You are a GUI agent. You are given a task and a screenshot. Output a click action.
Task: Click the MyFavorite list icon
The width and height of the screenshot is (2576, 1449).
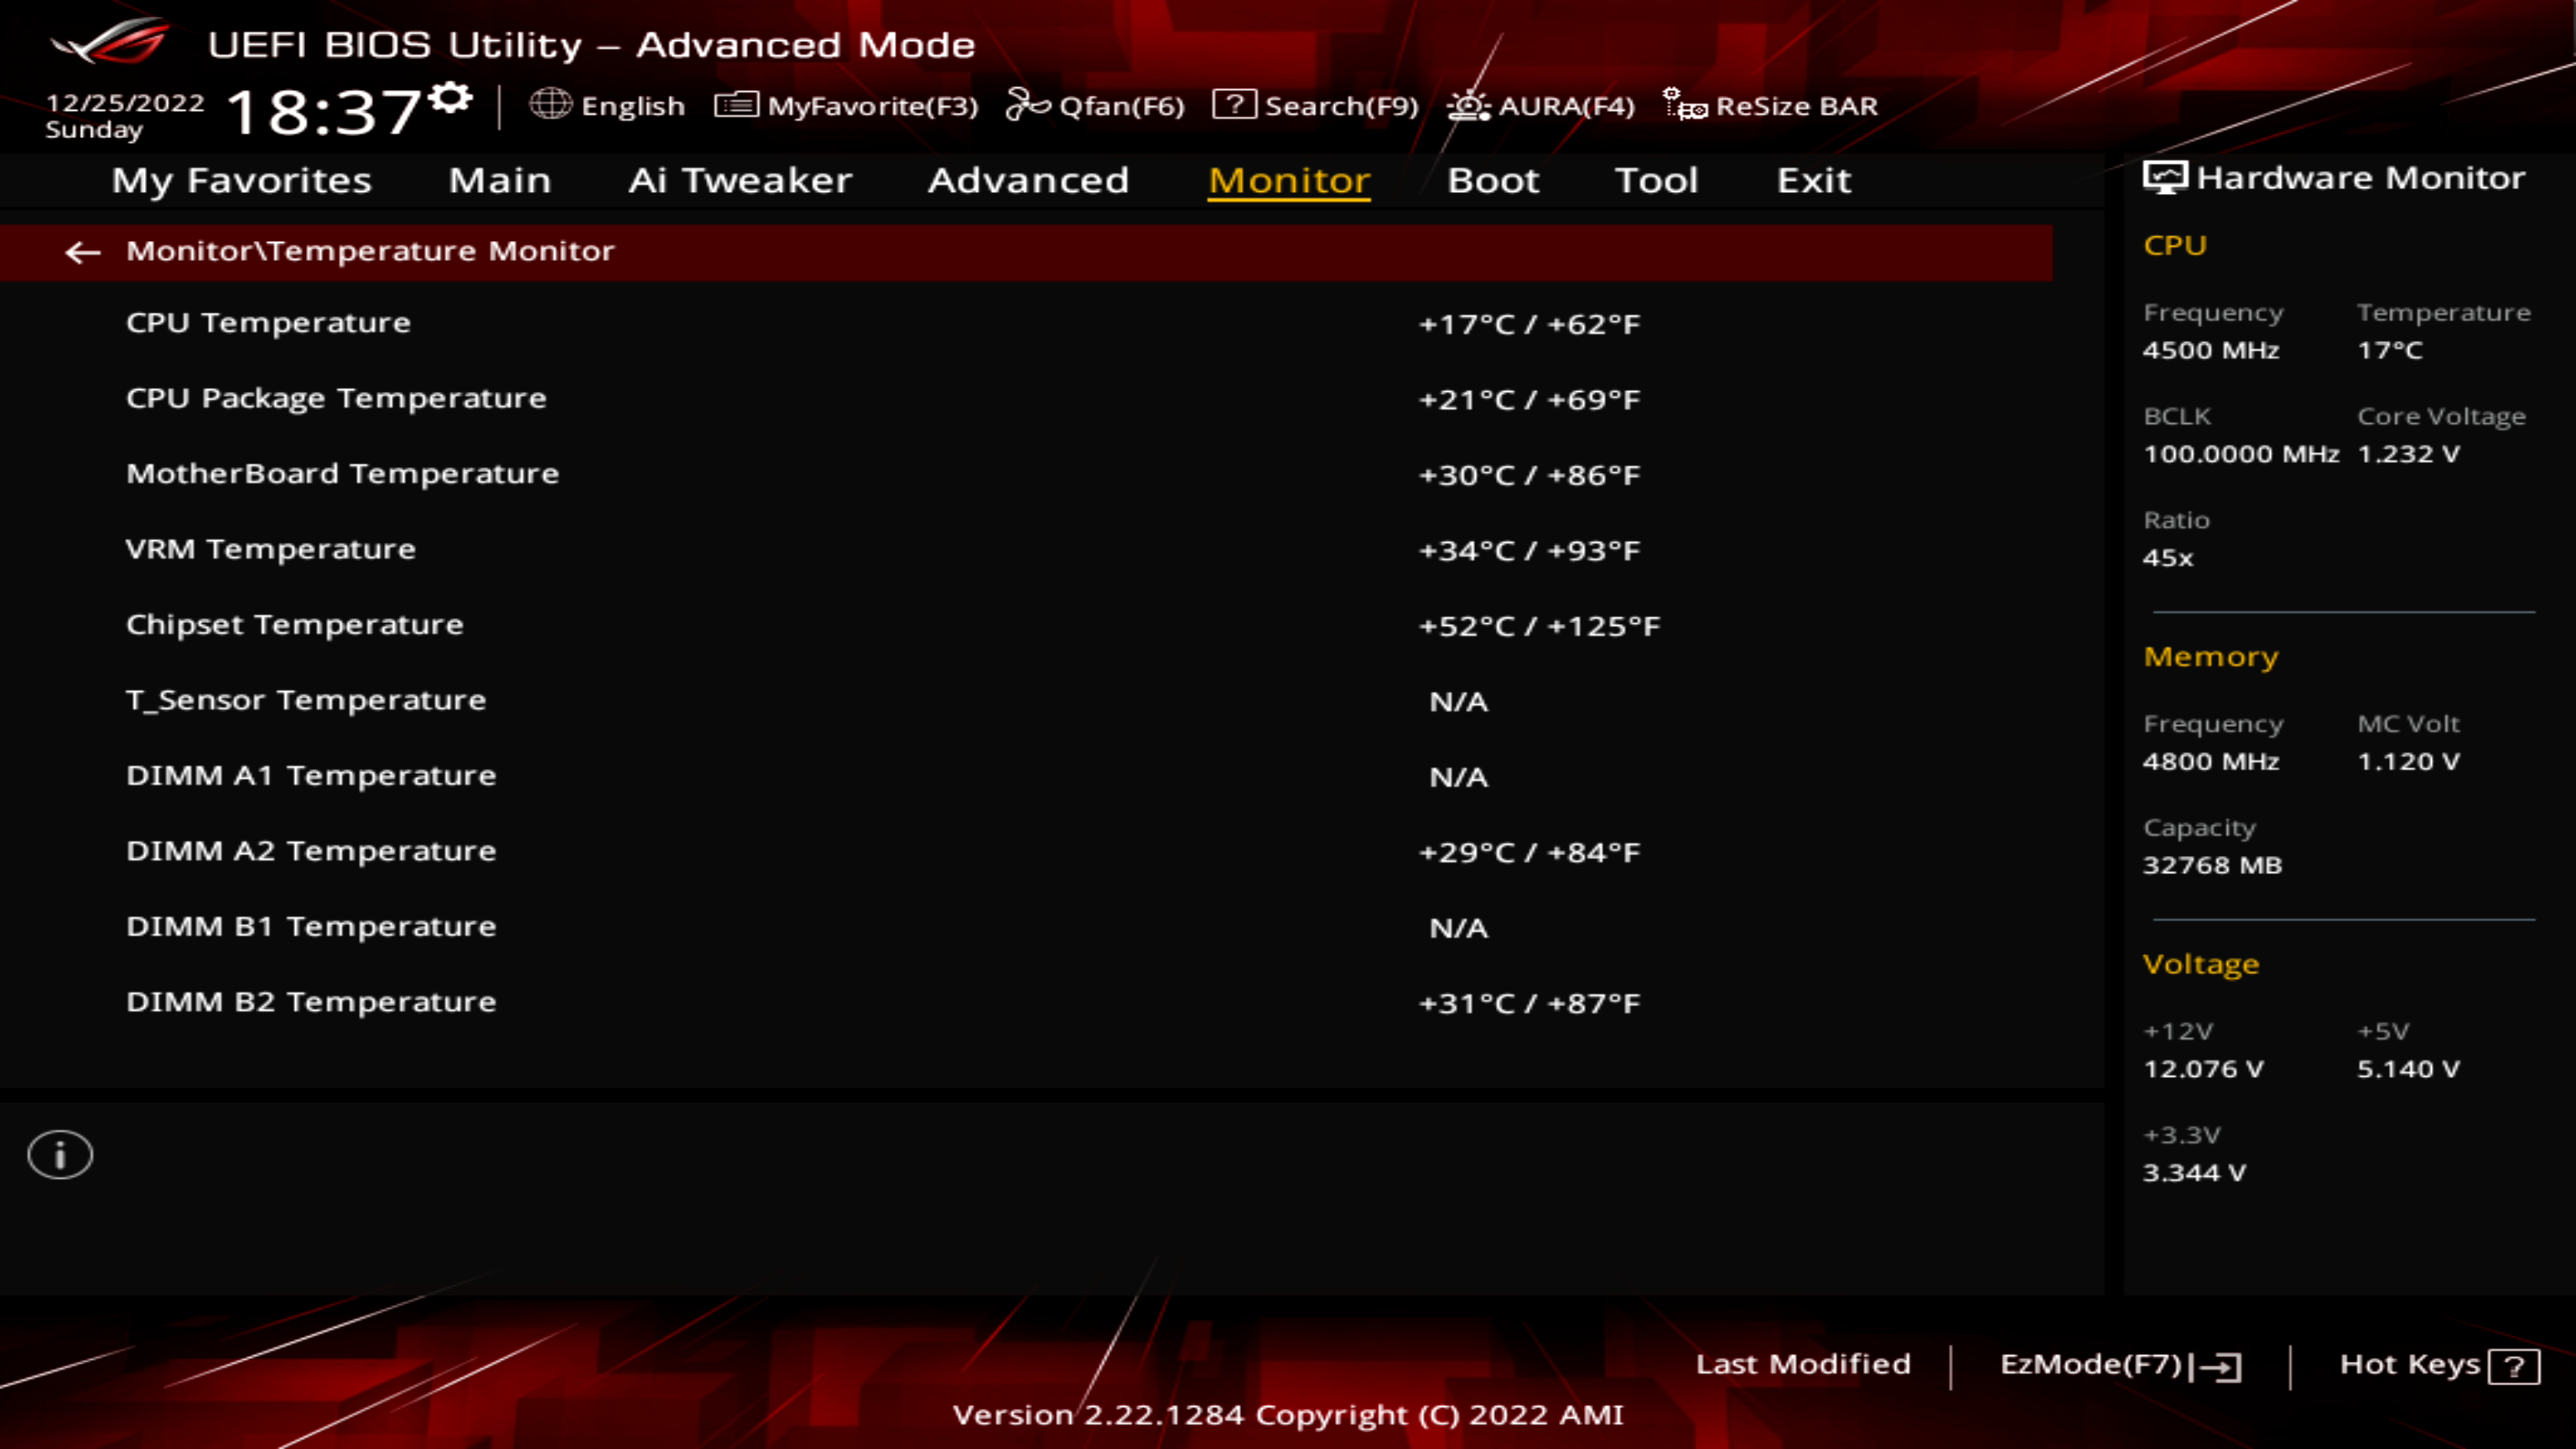tap(737, 105)
